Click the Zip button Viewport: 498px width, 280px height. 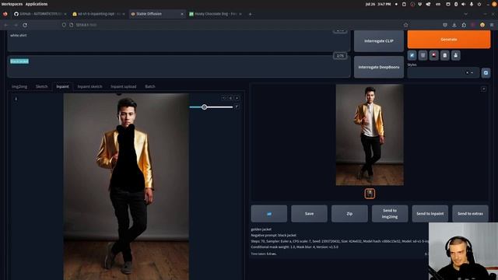pyautogui.click(x=349, y=214)
